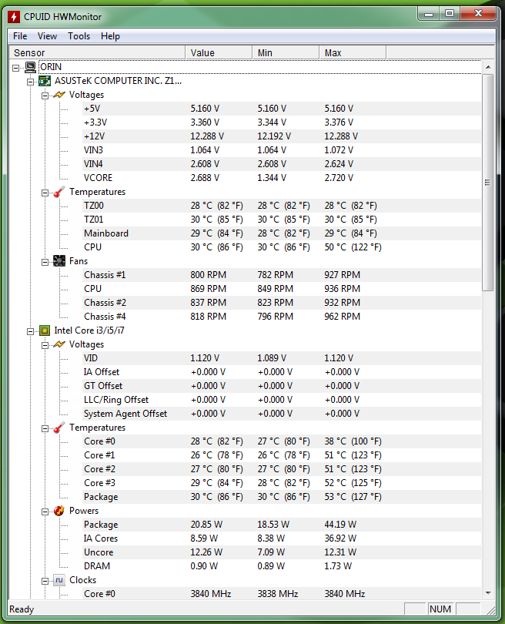
Task: Click the Max column header
Action: tap(353, 52)
